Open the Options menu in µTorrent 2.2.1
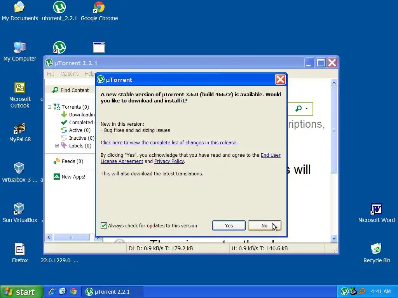 69,74
